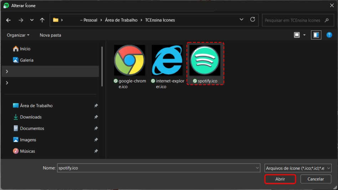Select the spotify.ico file thumbnail
The image size is (338, 190).
(x=205, y=60)
